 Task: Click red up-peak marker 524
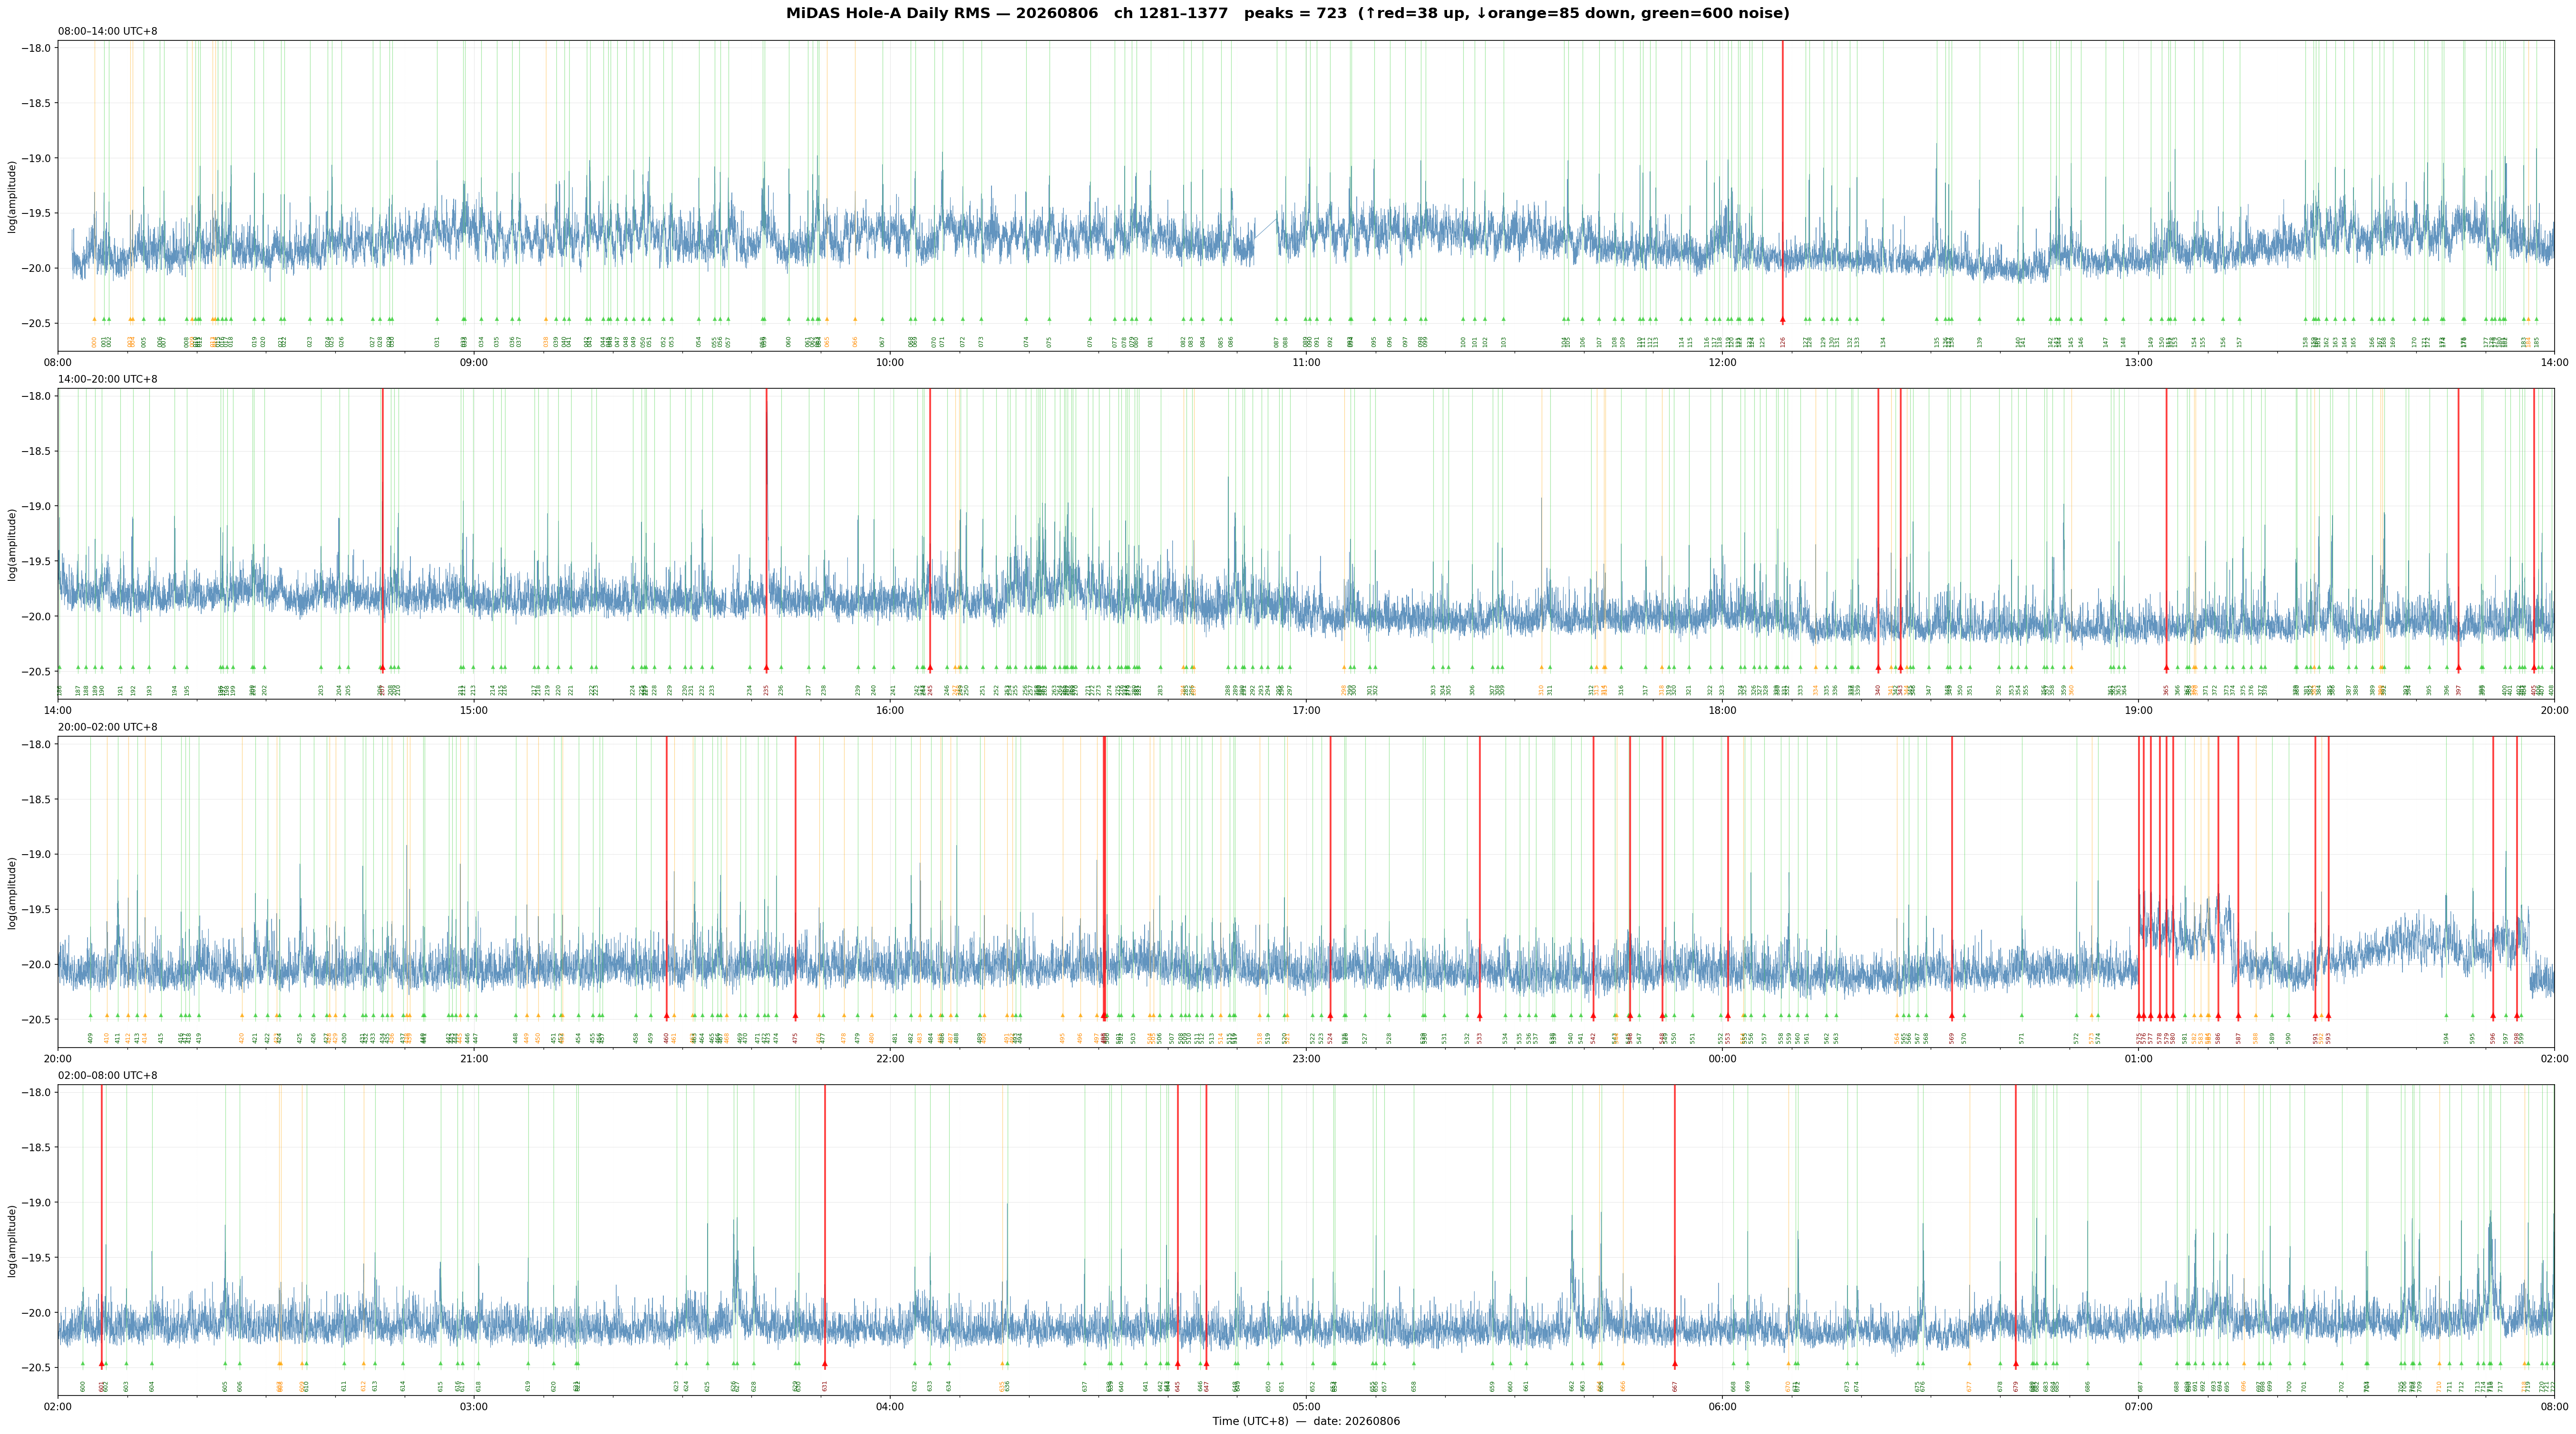pos(1330,1016)
